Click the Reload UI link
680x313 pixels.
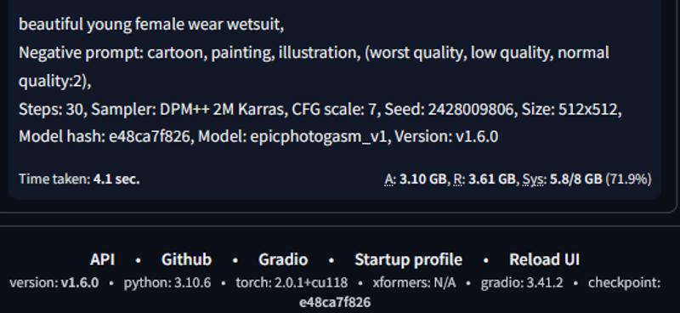coord(544,259)
